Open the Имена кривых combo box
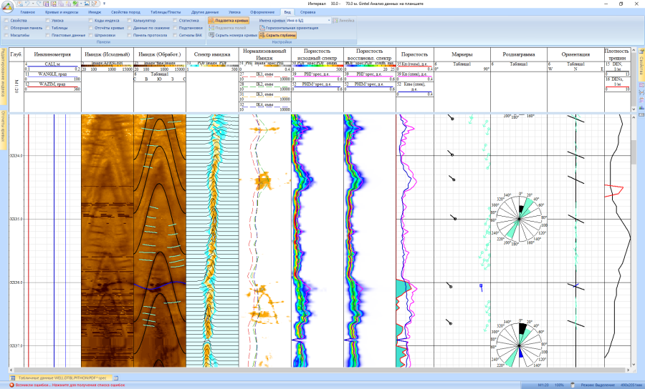 [x=308, y=21]
